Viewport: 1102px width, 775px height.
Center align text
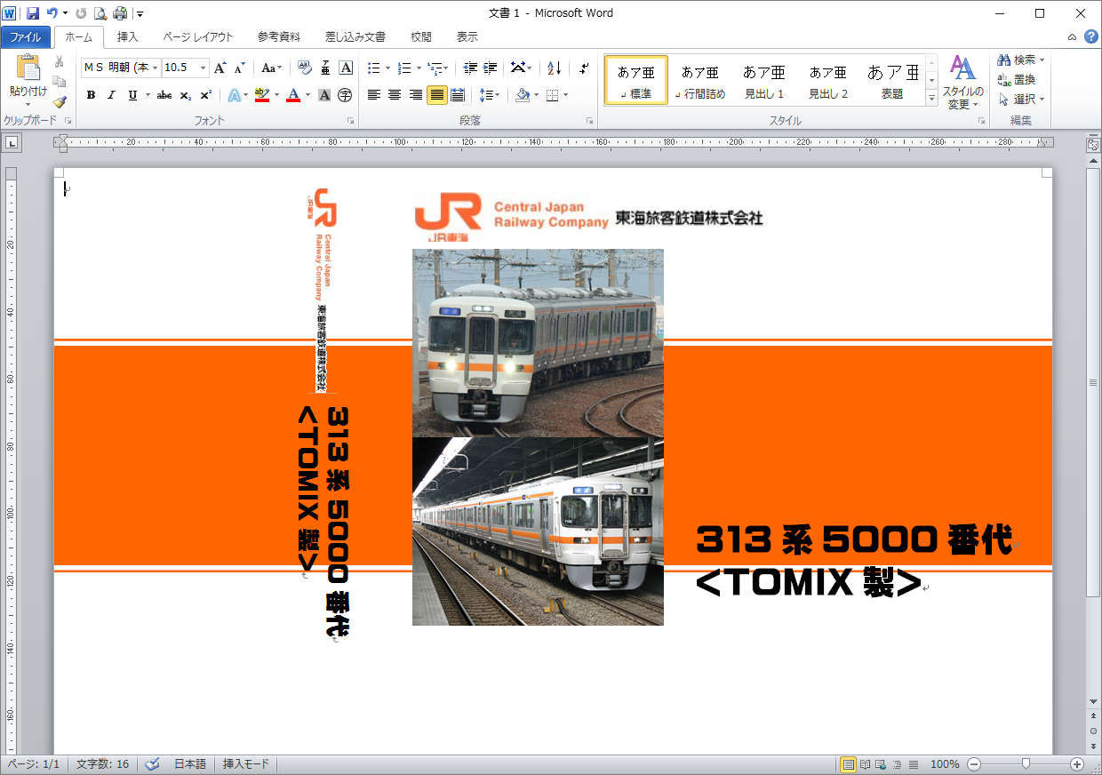(395, 95)
